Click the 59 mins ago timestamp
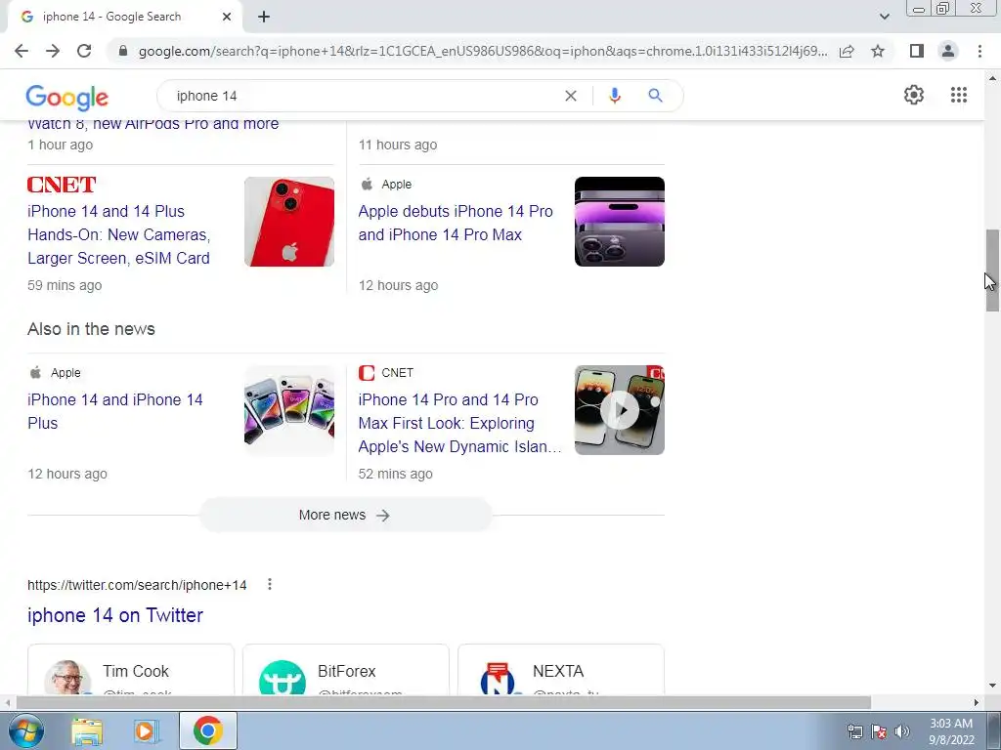This screenshot has height=750, width=1001. [x=65, y=285]
